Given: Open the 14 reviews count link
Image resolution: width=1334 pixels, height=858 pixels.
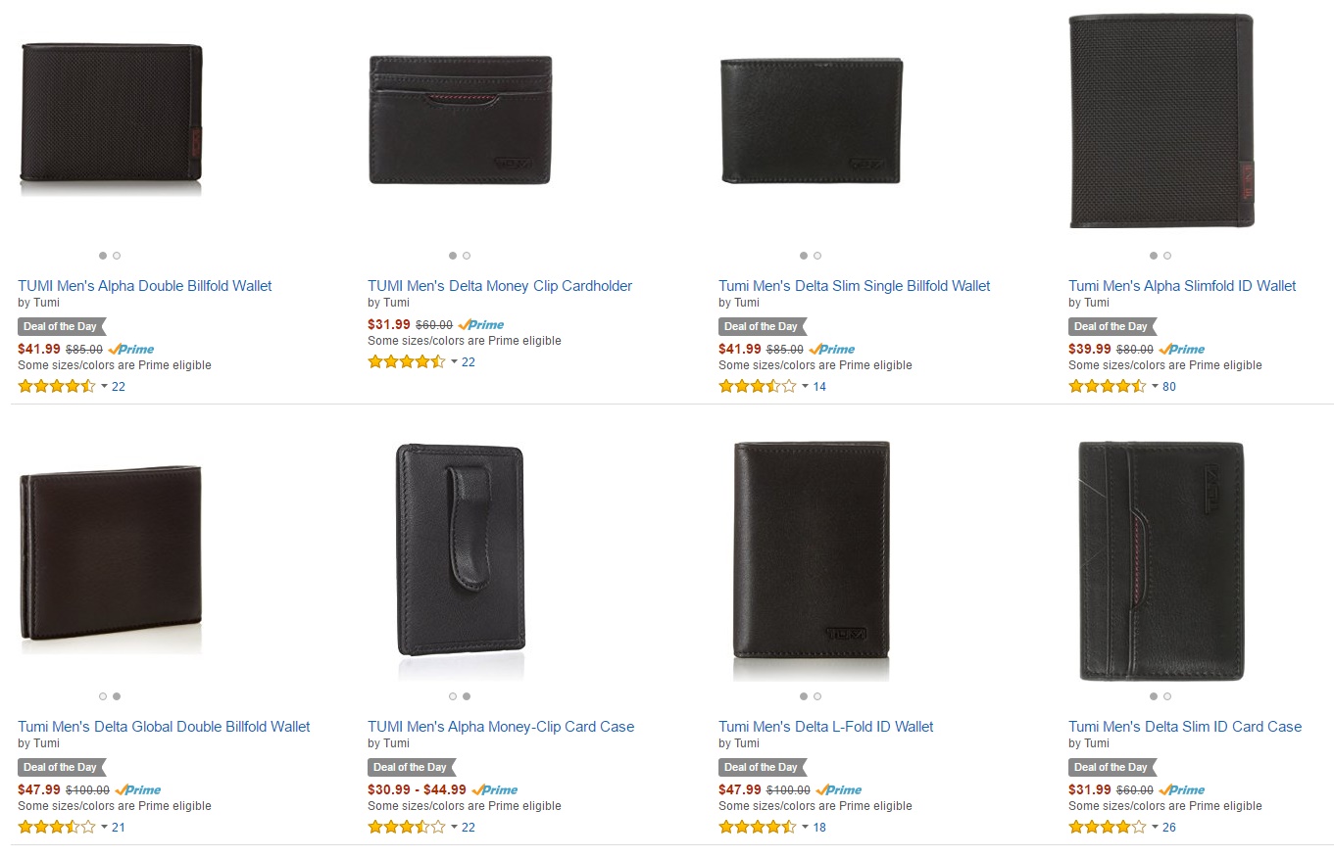Looking at the screenshot, I should tap(819, 387).
